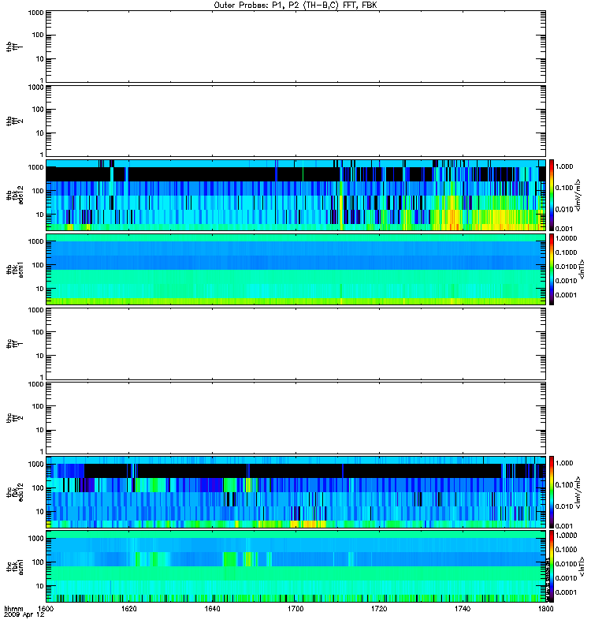Image resolution: width=591 pixels, height=631 pixels.
Task: Click inside the thc fbk scm1 spectrogram
Action: coord(295,566)
